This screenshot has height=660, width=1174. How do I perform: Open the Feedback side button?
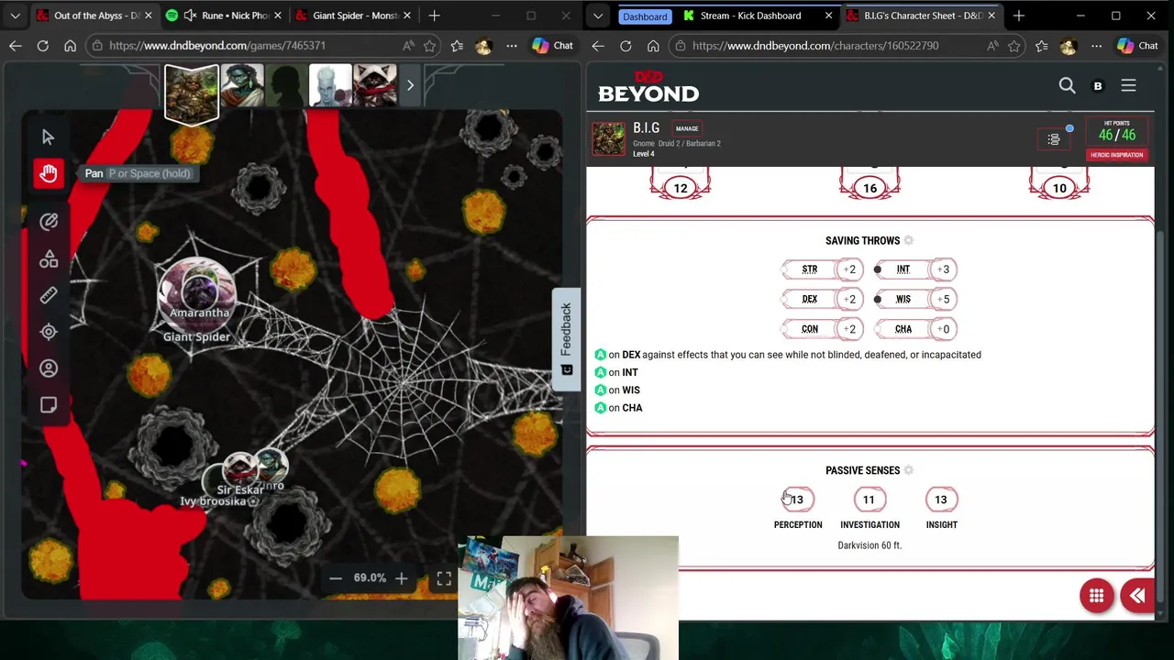[x=566, y=339]
